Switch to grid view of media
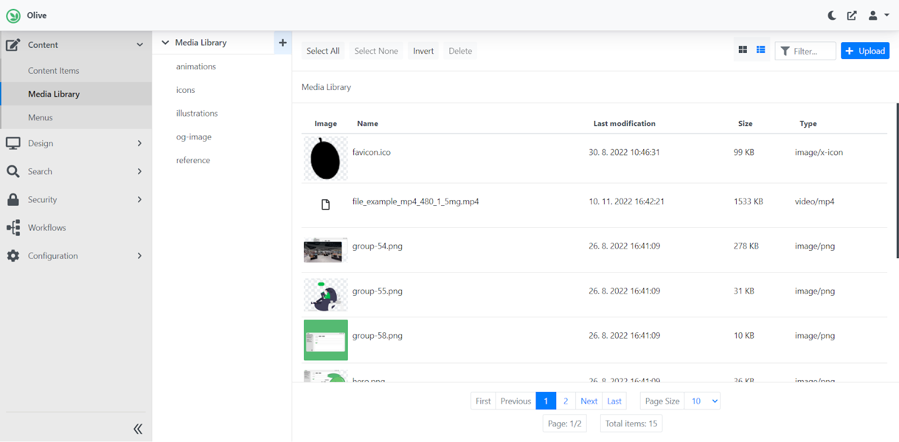The height and width of the screenshot is (442, 899). tap(743, 50)
